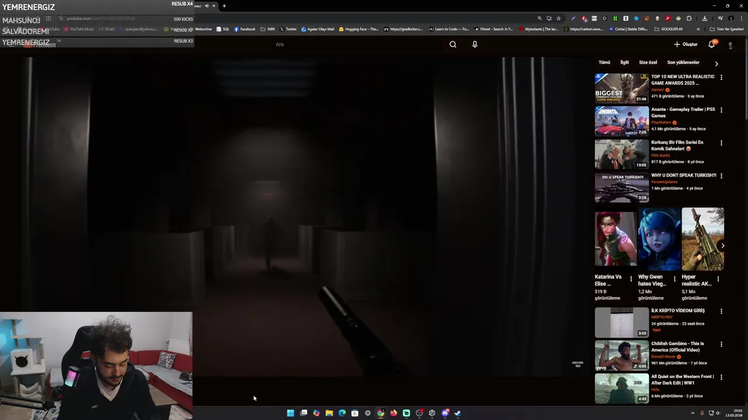Open the WHY U DONT SPEAK TURKISH title

coord(684,175)
